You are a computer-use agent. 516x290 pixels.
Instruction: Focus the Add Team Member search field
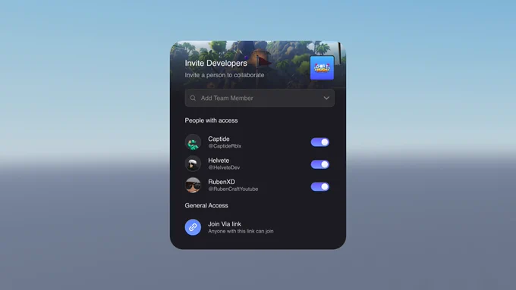pos(260,98)
